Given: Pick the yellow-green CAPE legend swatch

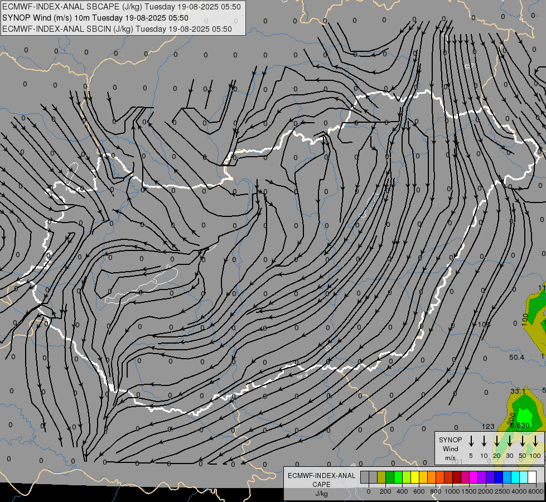Looking at the screenshot, I should click(407, 477).
